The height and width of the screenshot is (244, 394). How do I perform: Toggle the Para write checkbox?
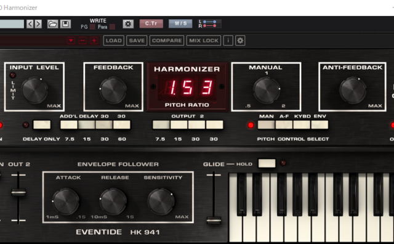point(112,27)
